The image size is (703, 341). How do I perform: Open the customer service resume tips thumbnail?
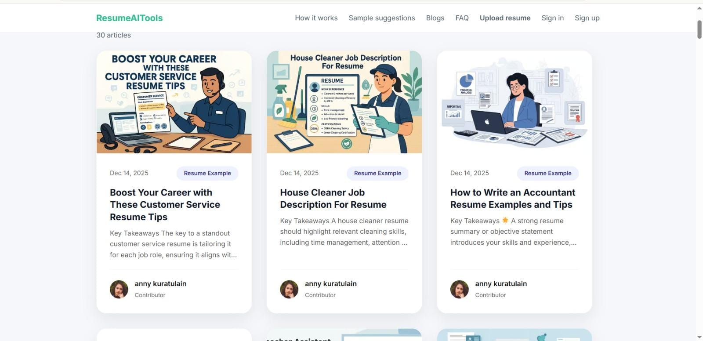coord(174,102)
